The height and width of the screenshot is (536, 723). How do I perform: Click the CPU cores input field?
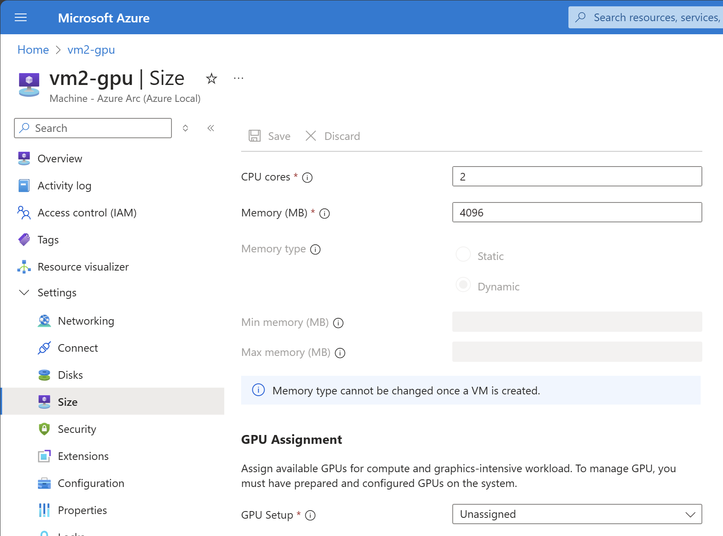tap(577, 177)
